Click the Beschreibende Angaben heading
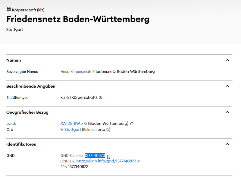Screen dimensions: 241x177 [x=31, y=86]
